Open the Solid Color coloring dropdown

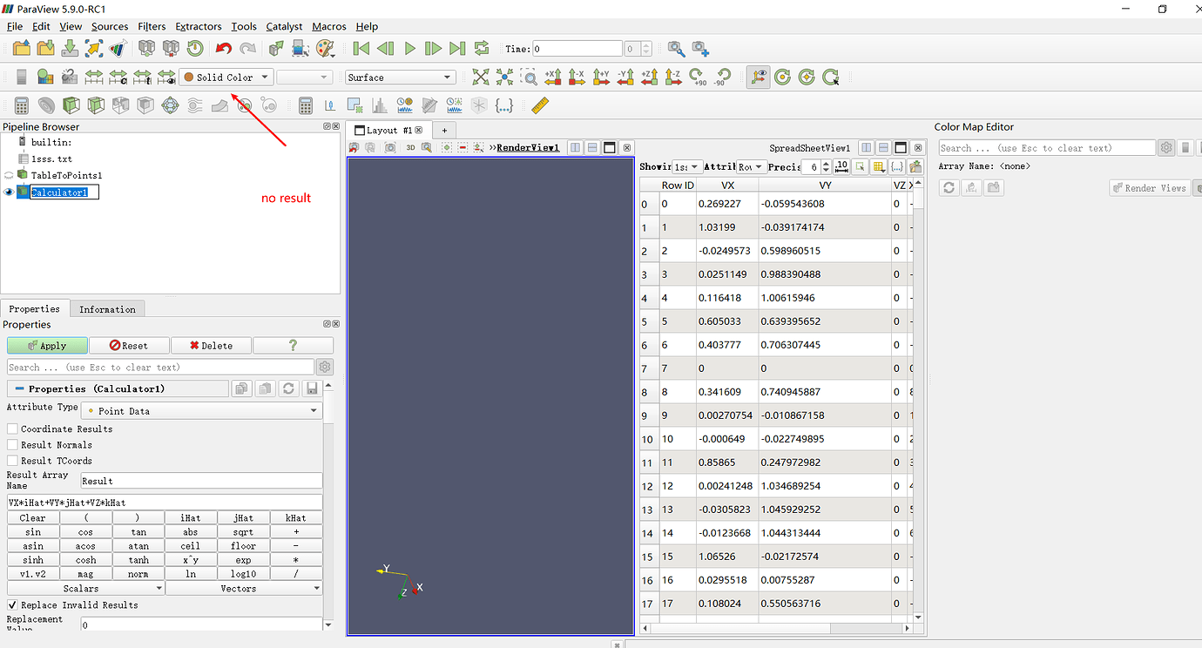(x=226, y=77)
